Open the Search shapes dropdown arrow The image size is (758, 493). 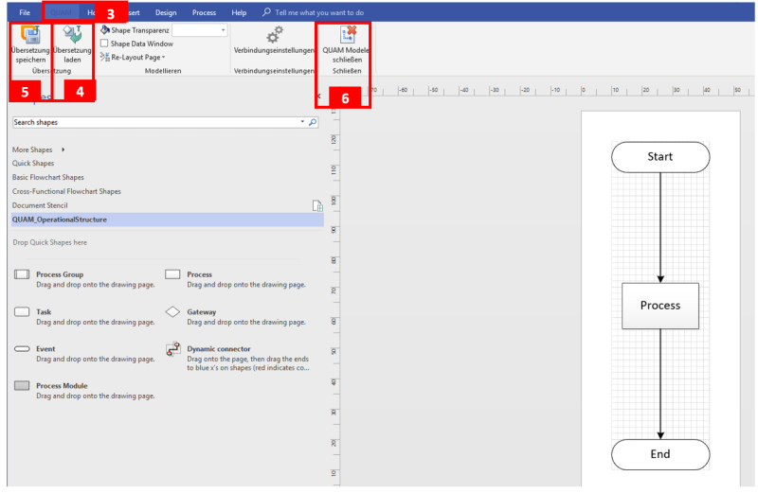302,122
